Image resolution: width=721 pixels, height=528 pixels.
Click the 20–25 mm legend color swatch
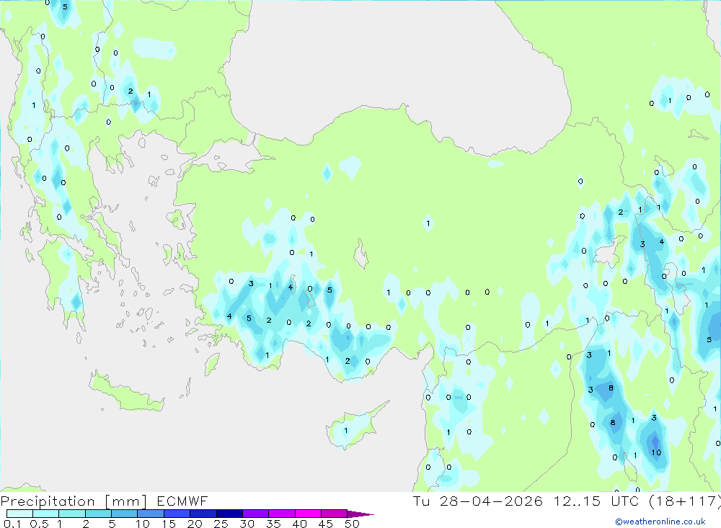click(203, 514)
